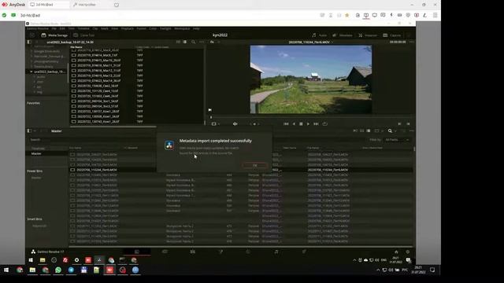Viewport: 504px width, 283px height.
Task: Open Telegram from Windows taskbar
Action: pyautogui.click(x=71, y=270)
